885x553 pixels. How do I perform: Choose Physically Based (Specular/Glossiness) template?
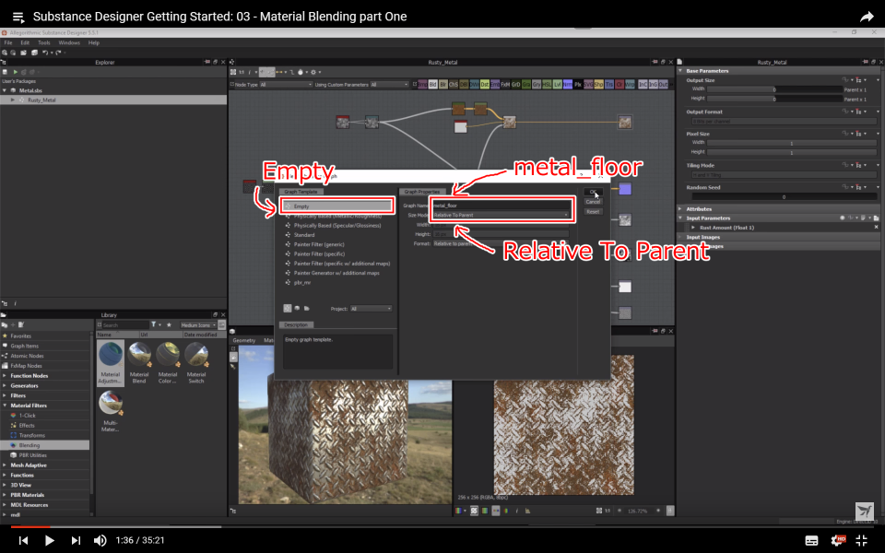pyautogui.click(x=337, y=225)
